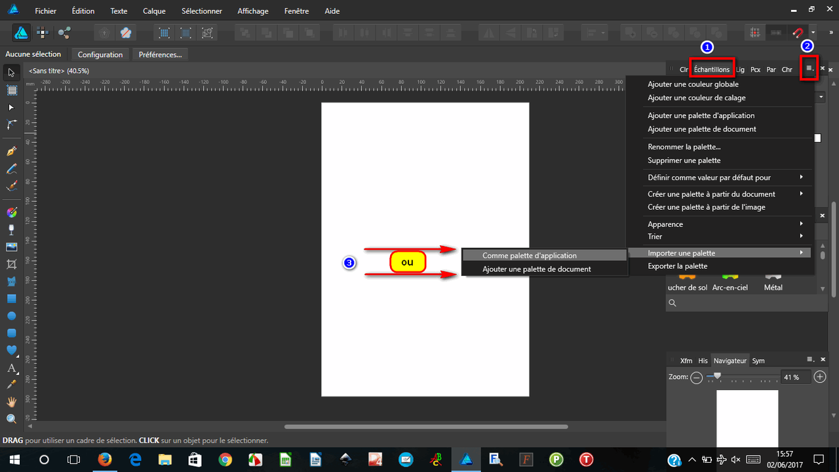Choose 'Ajouter une palette de document' in submenu
This screenshot has height=472, width=839.
click(x=545, y=269)
